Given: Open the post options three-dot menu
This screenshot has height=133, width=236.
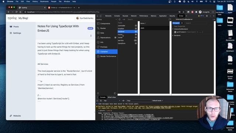Looking at the screenshot, I should pos(91,36).
